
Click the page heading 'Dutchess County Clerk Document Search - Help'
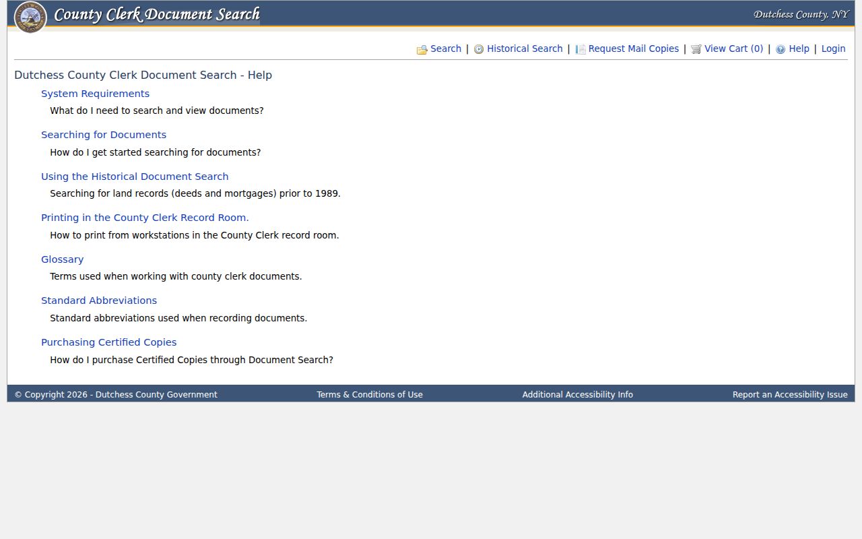tap(143, 75)
